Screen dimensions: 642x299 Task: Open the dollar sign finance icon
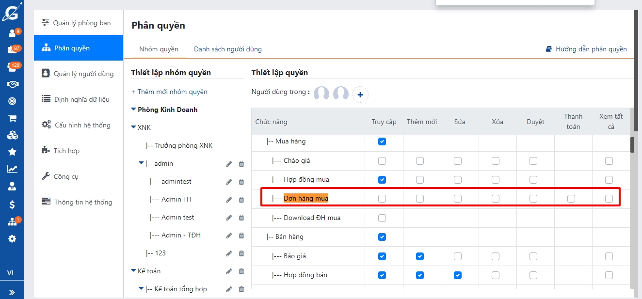(x=12, y=205)
